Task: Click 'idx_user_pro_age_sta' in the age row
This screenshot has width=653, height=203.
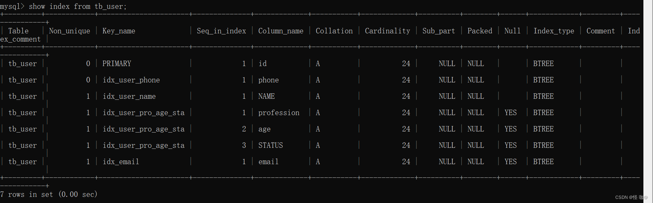Action: pos(143,129)
